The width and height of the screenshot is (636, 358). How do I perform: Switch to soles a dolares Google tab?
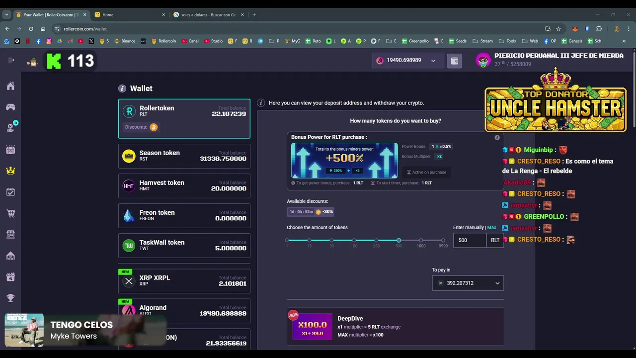(209, 14)
